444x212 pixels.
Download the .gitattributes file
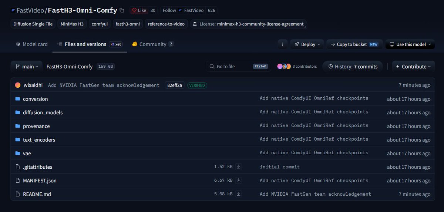[239, 167]
